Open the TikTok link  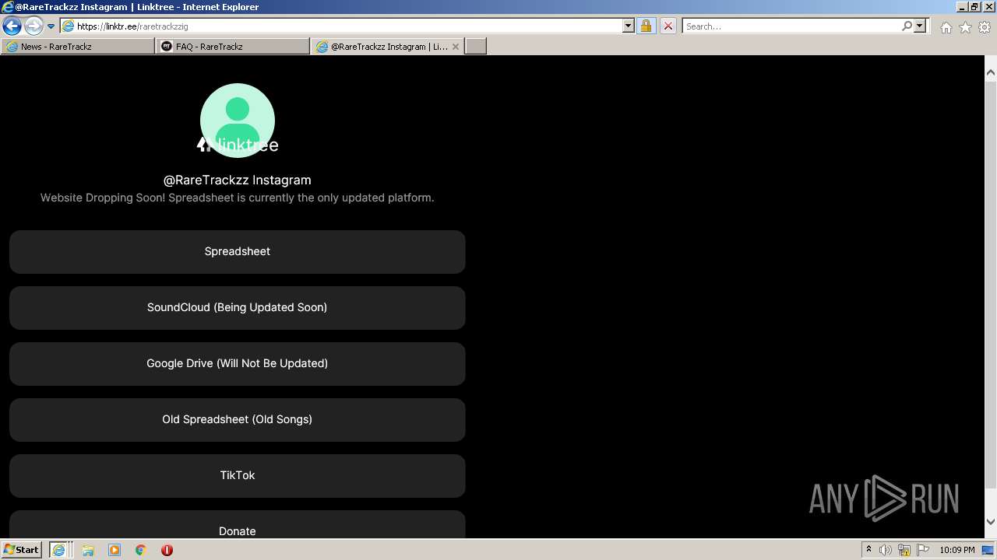[x=238, y=476]
